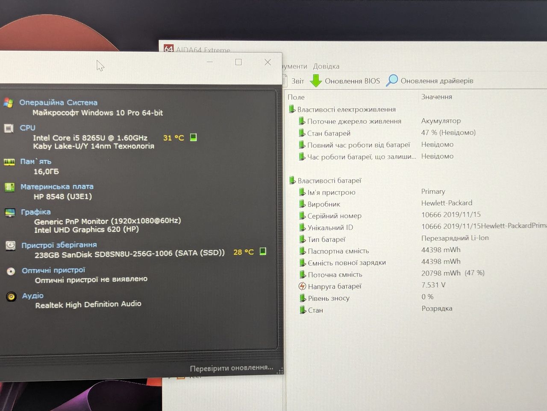Click the Поле column header

point(296,97)
